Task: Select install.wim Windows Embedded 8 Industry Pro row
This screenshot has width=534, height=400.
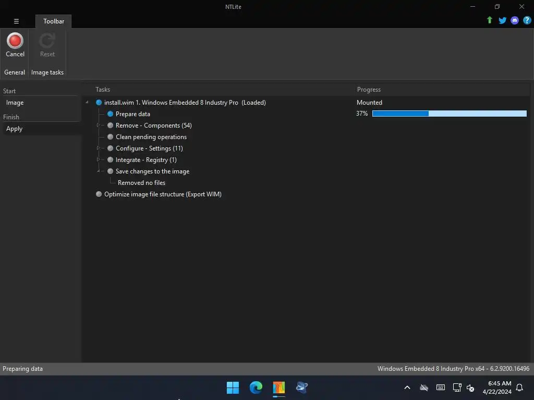Action: coord(185,103)
